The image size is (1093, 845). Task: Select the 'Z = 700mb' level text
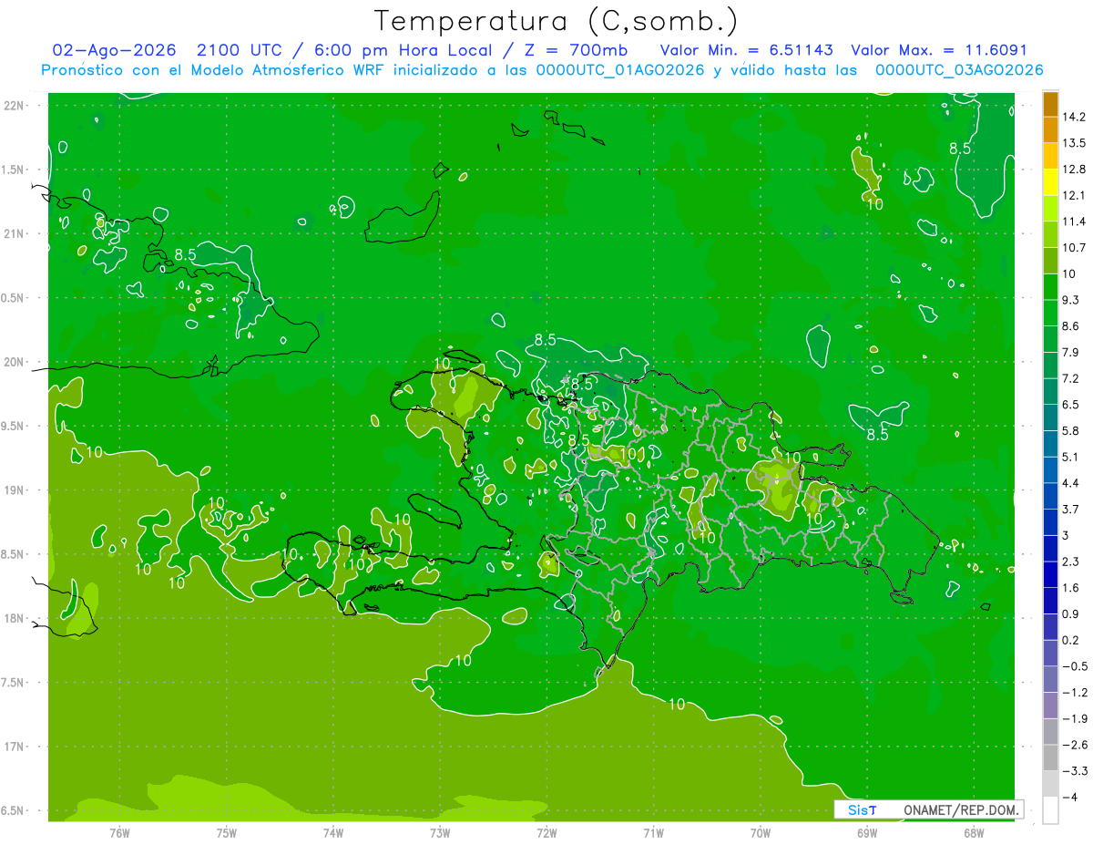[573, 50]
